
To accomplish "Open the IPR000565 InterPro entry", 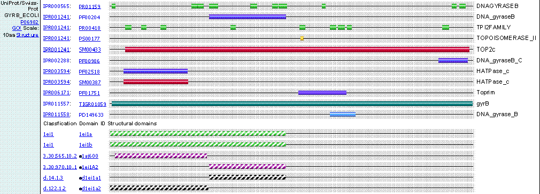I will tap(57, 6).
